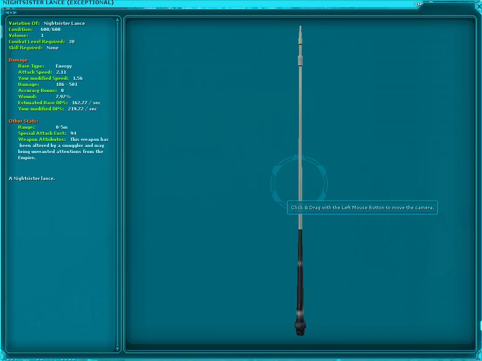
Task: Click the circular camera rotate control in viewer
Action: (x=299, y=183)
